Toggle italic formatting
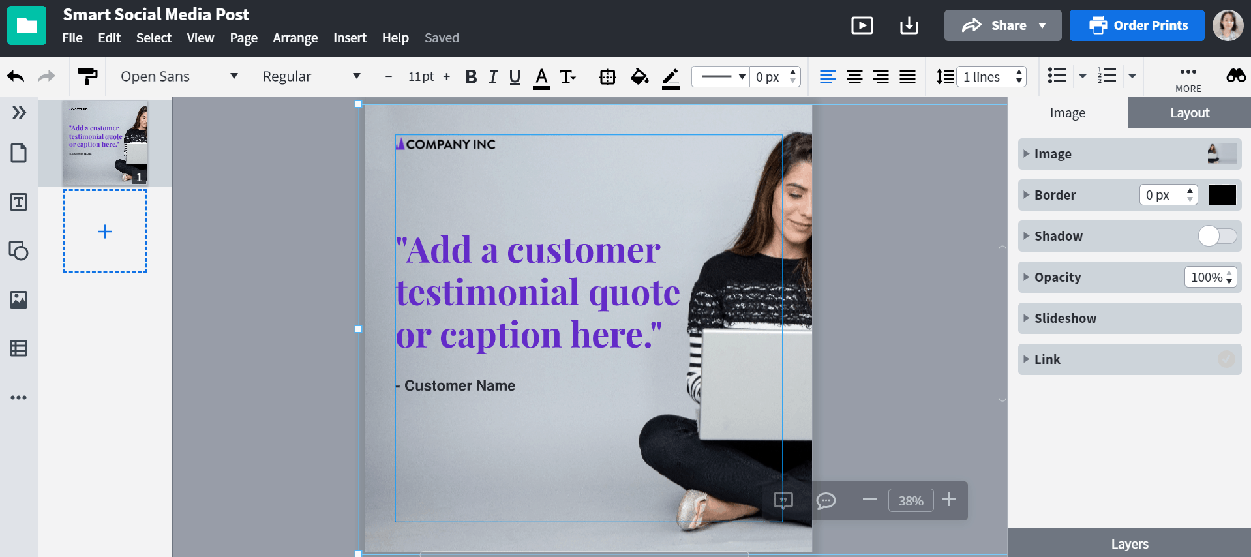The height and width of the screenshot is (557, 1251). 493,77
